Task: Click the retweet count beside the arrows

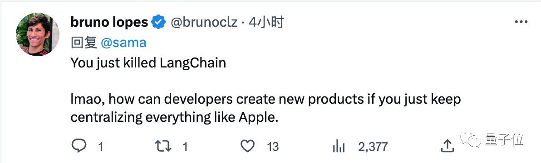Action: pyautogui.click(x=185, y=147)
